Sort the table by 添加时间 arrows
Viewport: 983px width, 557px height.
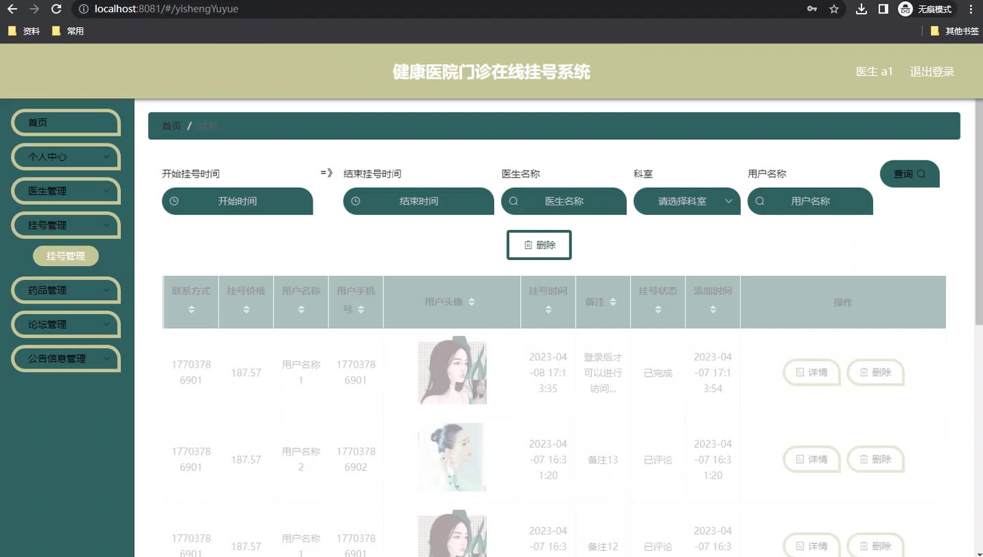713,309
